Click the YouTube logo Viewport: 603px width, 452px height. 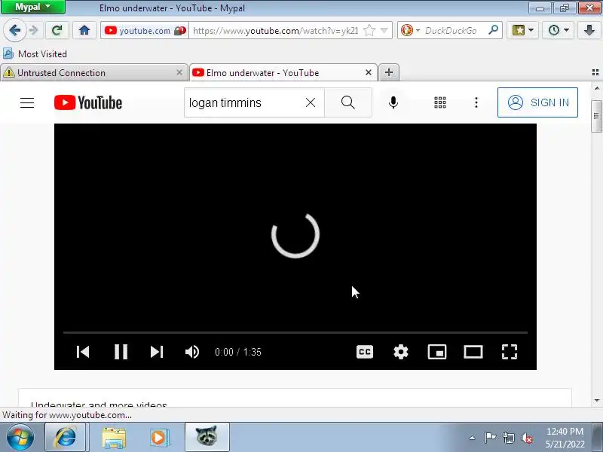pos(88,102)
